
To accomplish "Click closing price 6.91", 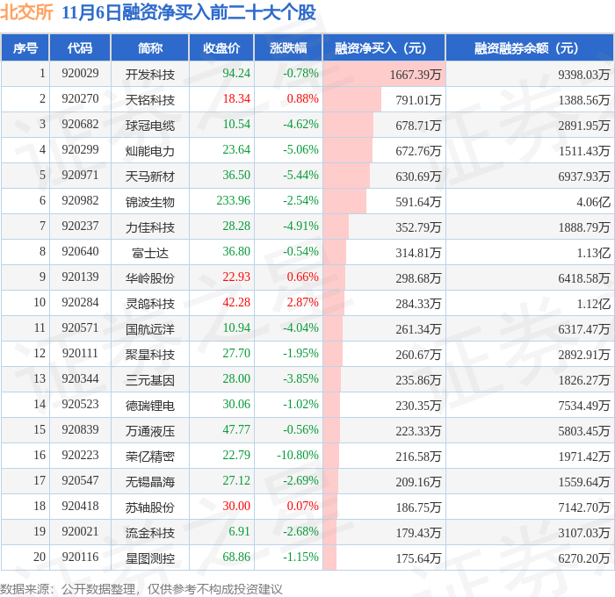I will 239,532.
